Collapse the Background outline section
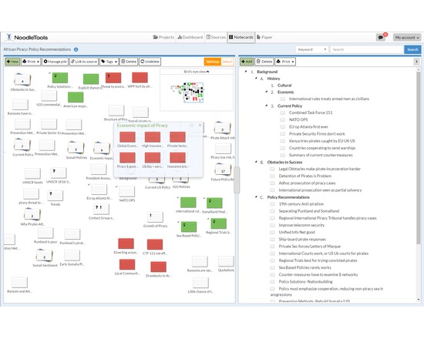This screenshot has height=339, width=424. click(x=246, y=72)
